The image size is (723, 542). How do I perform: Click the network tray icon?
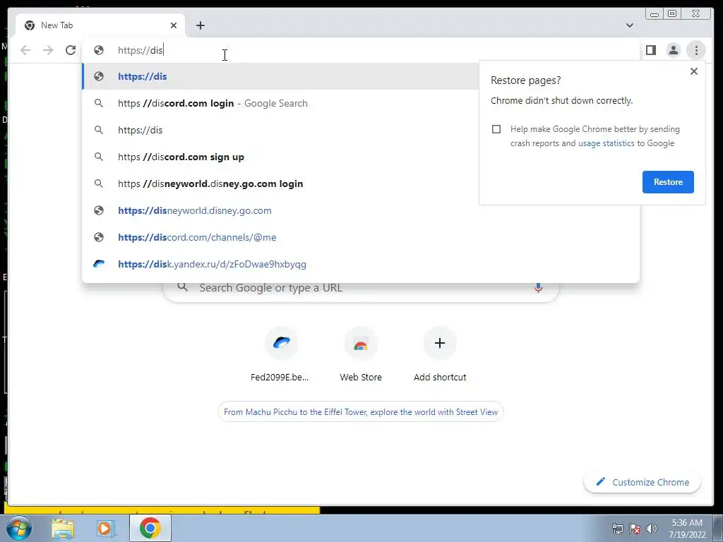617,529
